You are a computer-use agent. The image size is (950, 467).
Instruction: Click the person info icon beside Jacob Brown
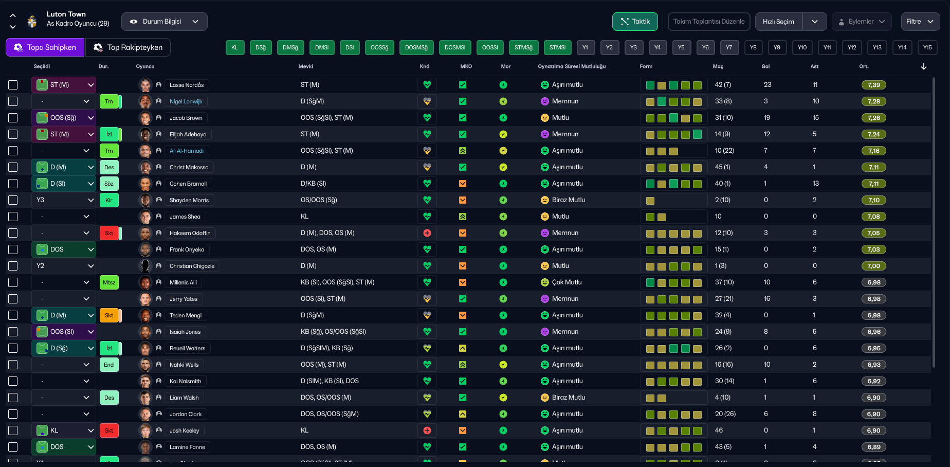tap(159, 118)
